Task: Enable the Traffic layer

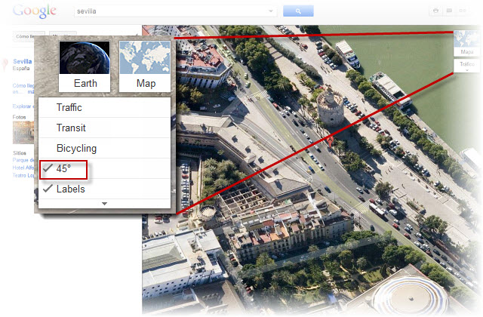Action: coord(104,107)
